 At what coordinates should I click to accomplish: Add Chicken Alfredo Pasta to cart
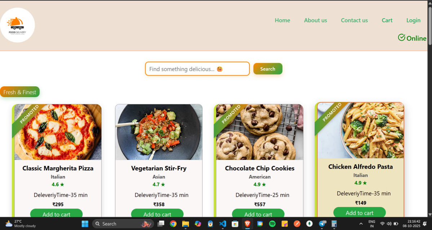coord(360,212)
